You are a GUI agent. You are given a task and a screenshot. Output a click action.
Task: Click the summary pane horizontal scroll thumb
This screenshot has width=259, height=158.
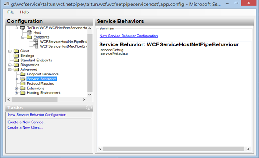(174, 149)
